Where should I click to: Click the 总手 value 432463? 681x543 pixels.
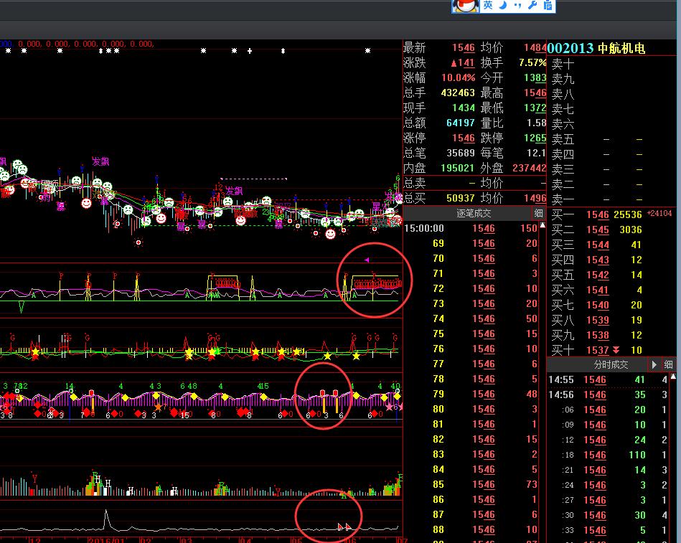click(x=458, y=93)
